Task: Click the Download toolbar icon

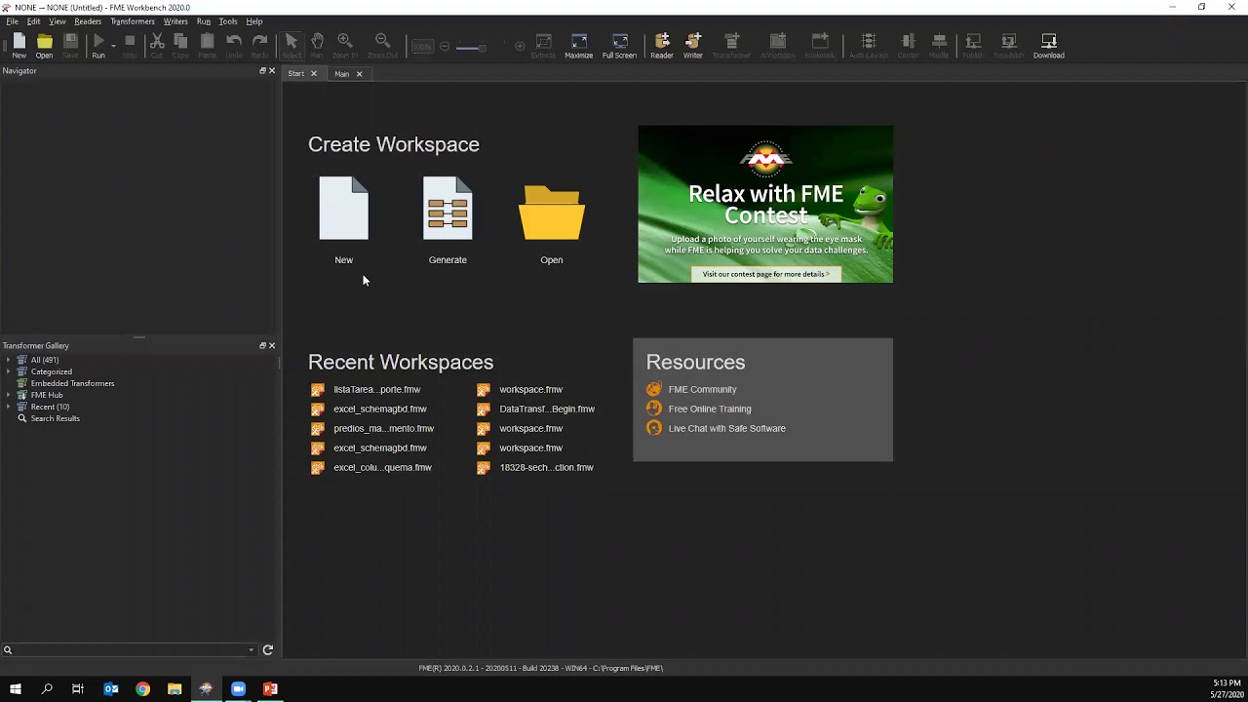Action: [1049, 45]
